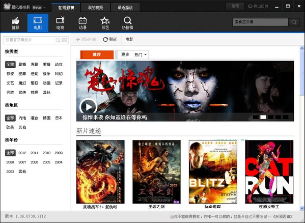Filter by 喜剧 genre
This screenshot has height=223, width=305.
pyautogui.click(x=35, y=64)
